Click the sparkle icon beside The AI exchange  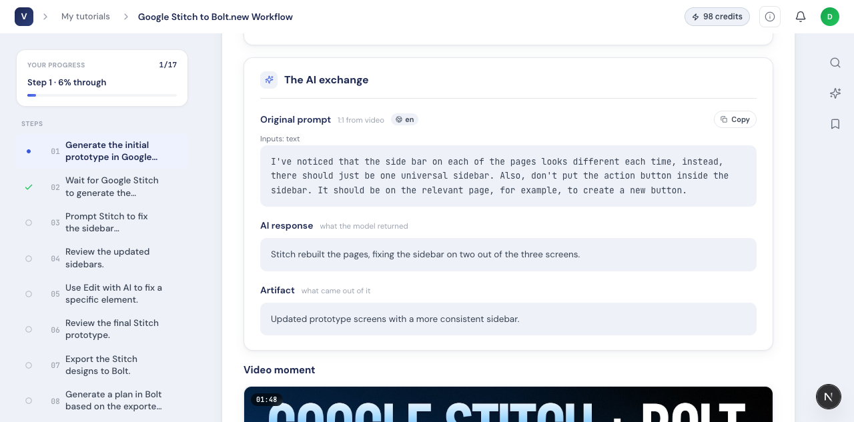pos(269,80)
